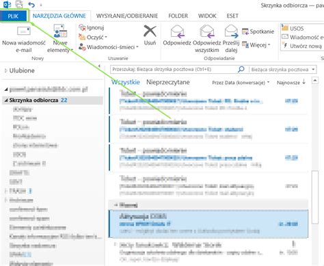
Task: Select the highlighted message in the list
Action: pos(208,224)
